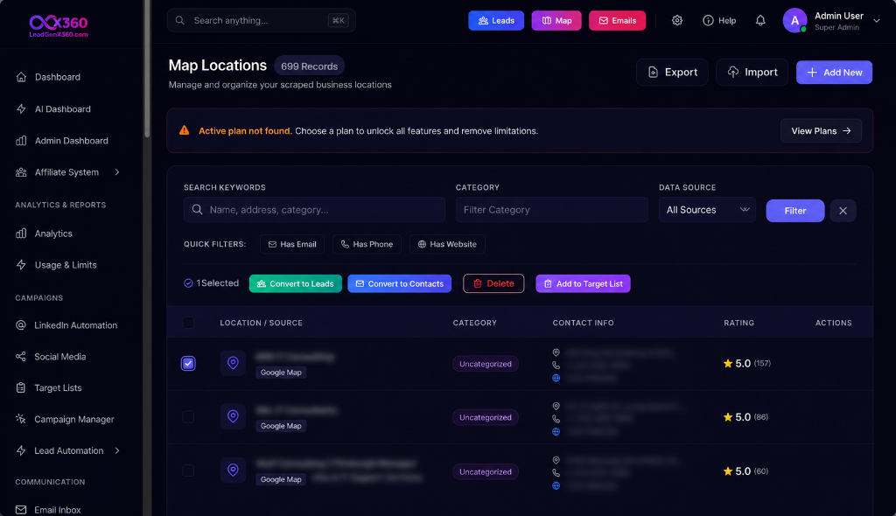Click map pin icon of the 60-review row
The height and width of the screenshot is (516, 896).
tap(233, 470)
